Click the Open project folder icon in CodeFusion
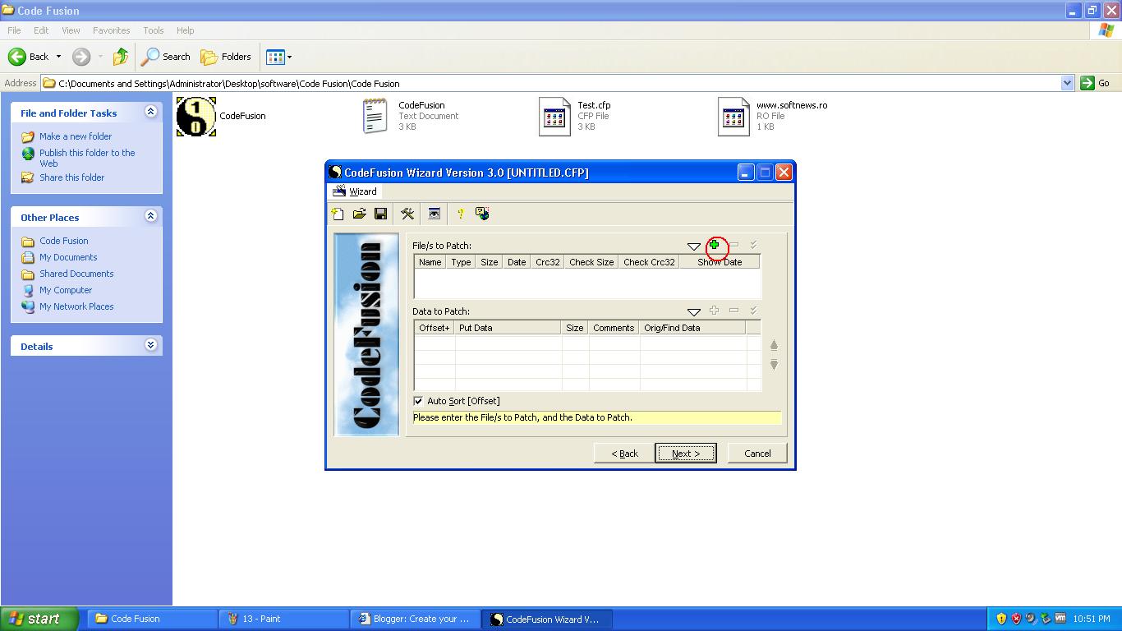The height and width of the screenshot is (631, 1122). 359,214
